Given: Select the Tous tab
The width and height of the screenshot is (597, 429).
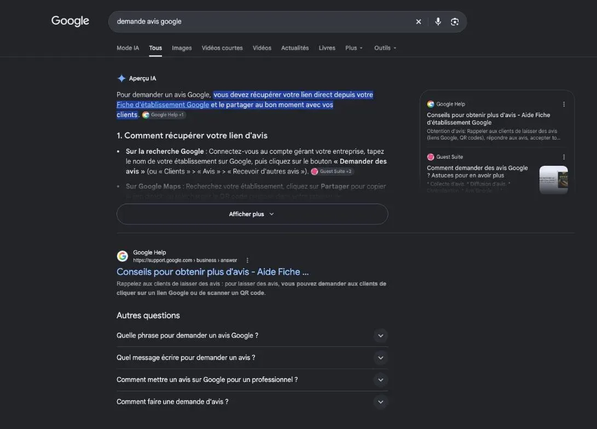Looking at the screenshot, I should point(155,48).
